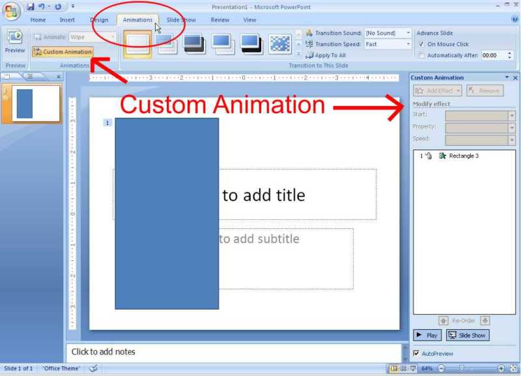This screenshot has height=376, width=521.
Task: Switch to Normal view icon
Action: point(394,368)
